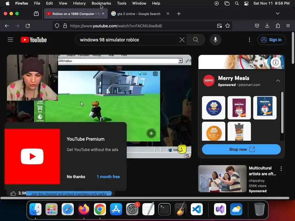Select dark blue Nacho bag product image
The image size is (295, 221).
pos(265,108)
